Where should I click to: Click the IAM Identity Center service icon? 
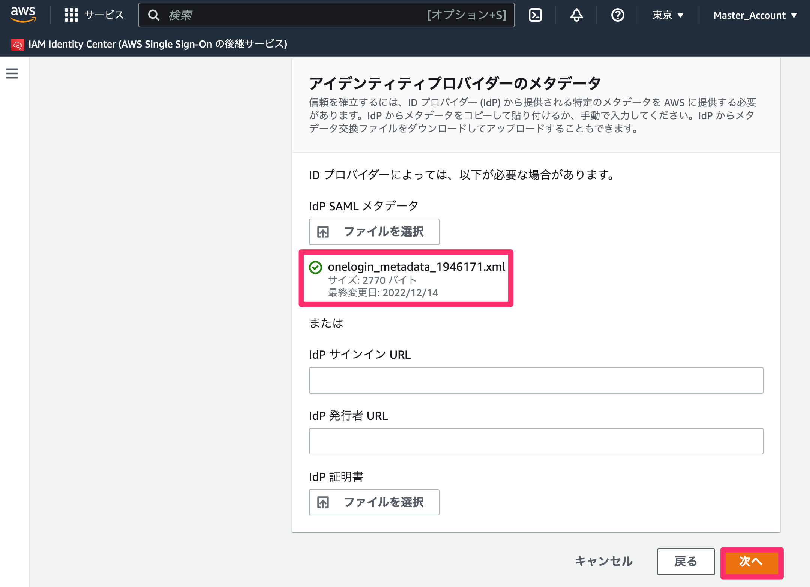(18, 45)
